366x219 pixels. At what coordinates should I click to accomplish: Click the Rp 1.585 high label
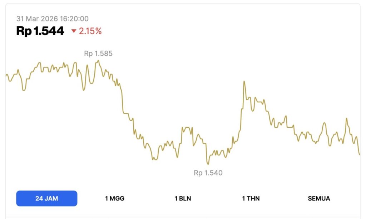(98, 54)
